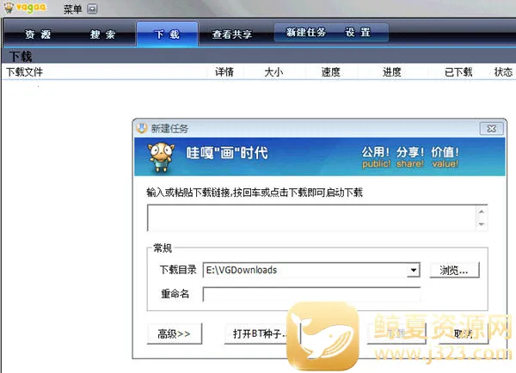The height and width of the screenshot is (373, 516).
Task: Click the 重命名 input field
Action: pos(311,294)
